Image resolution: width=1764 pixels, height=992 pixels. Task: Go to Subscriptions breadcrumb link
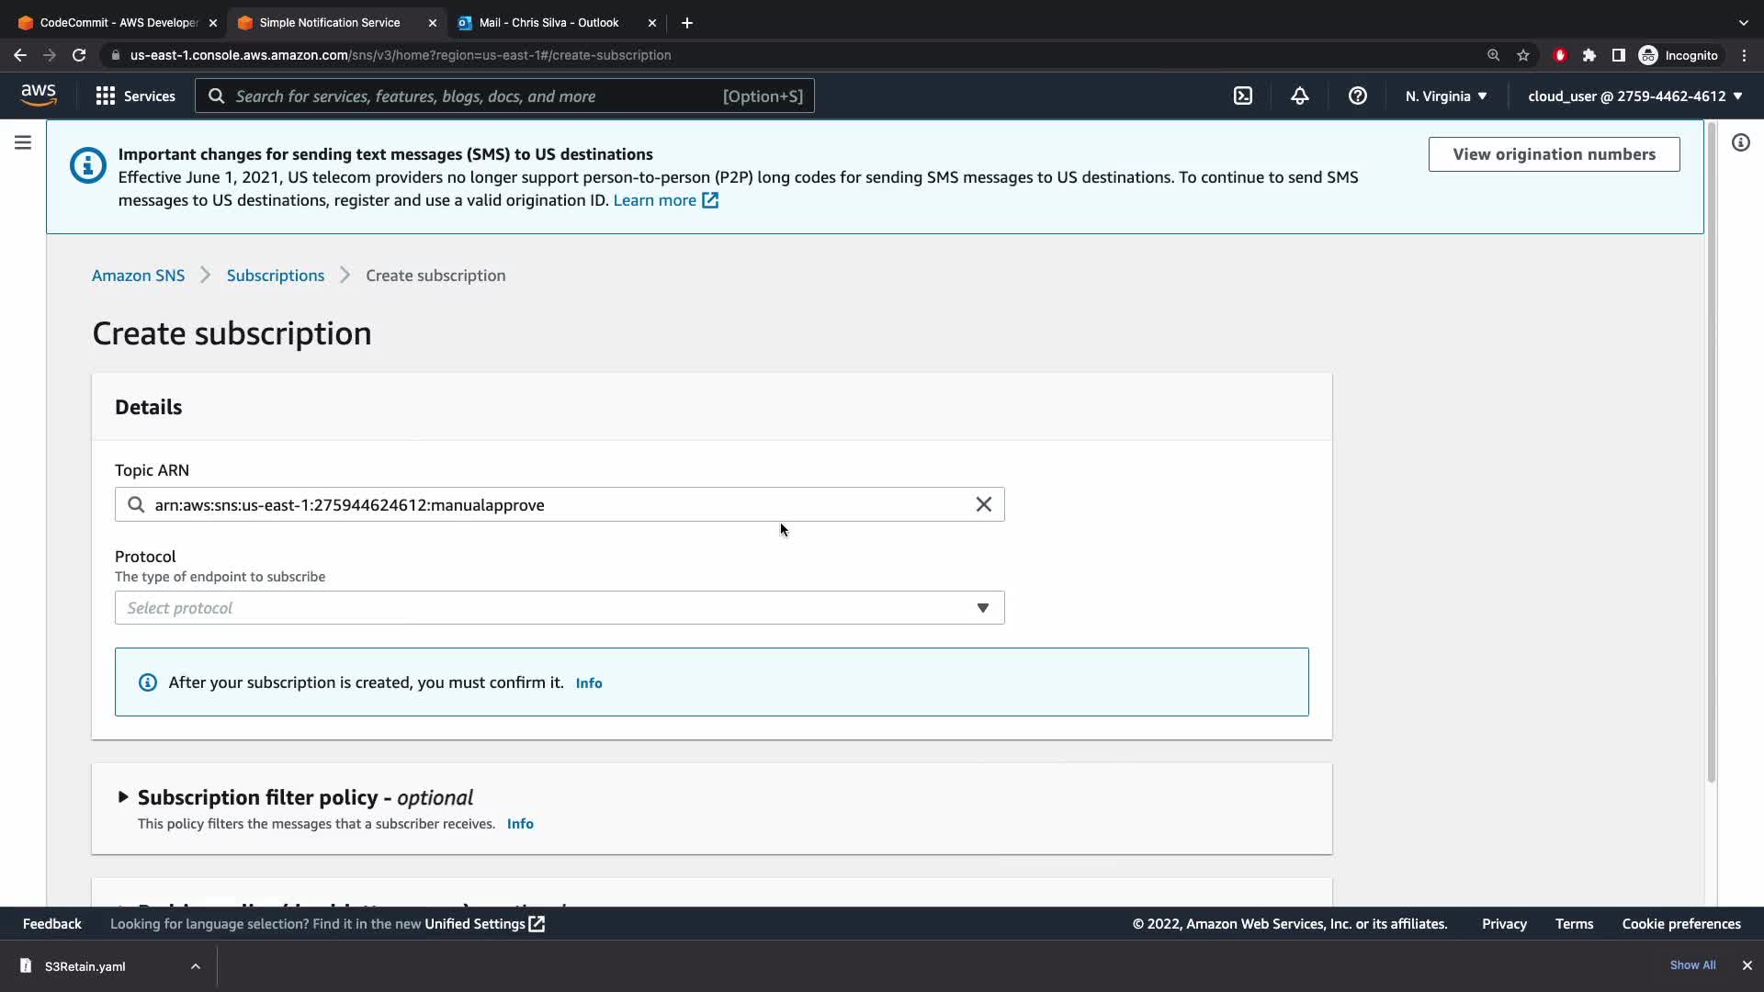[x=275, y=276]
